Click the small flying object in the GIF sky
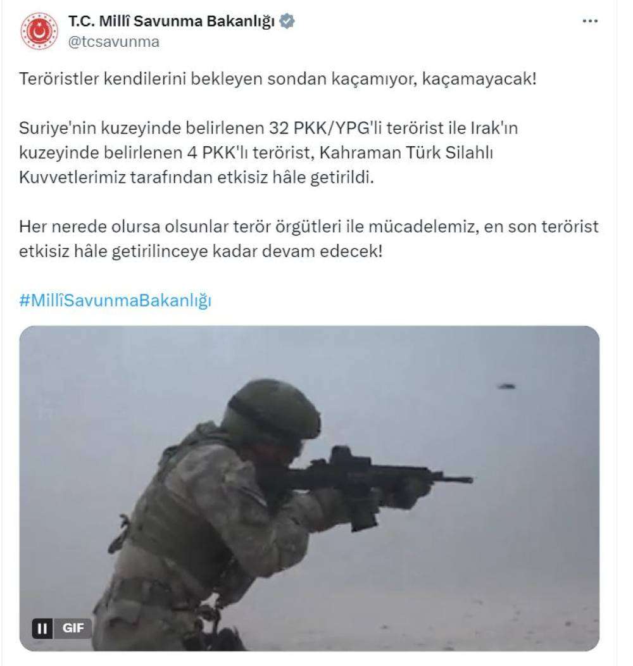The height and width of the screenshot is (666, 633). coord(506,386)
